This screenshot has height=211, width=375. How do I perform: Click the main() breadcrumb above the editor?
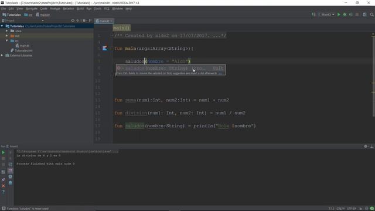click(x=121, y=28)
